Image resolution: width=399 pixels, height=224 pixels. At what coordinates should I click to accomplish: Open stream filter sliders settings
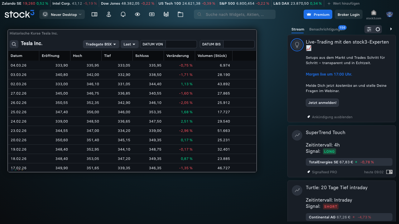point(369,29)
